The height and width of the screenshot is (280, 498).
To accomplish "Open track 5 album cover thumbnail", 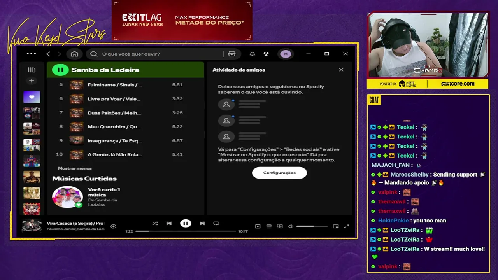I will click(x=77, y=85).
